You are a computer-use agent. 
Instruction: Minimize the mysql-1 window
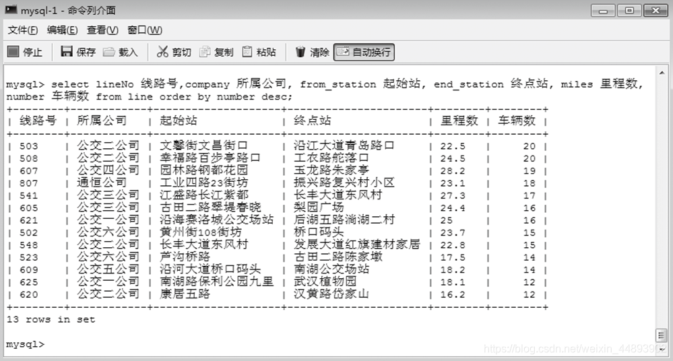(603, 10)
